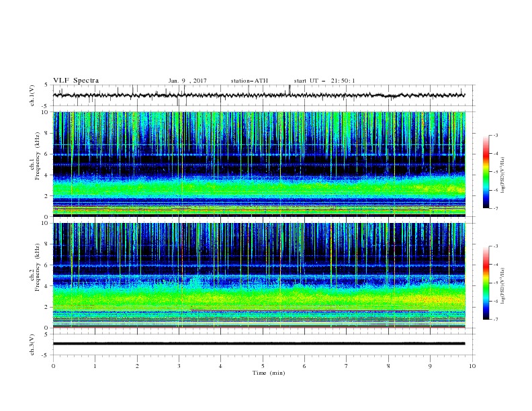Screen dimensions: 532x411
Task: Click the ch.2 'Frequency (kHz)' axis label
Action: [38, 267]
